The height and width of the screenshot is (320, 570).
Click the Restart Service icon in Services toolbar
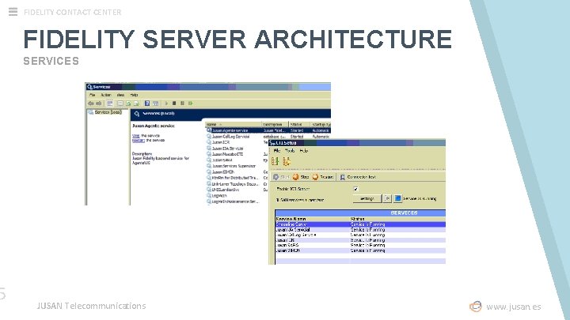click(x=191, y=104)
